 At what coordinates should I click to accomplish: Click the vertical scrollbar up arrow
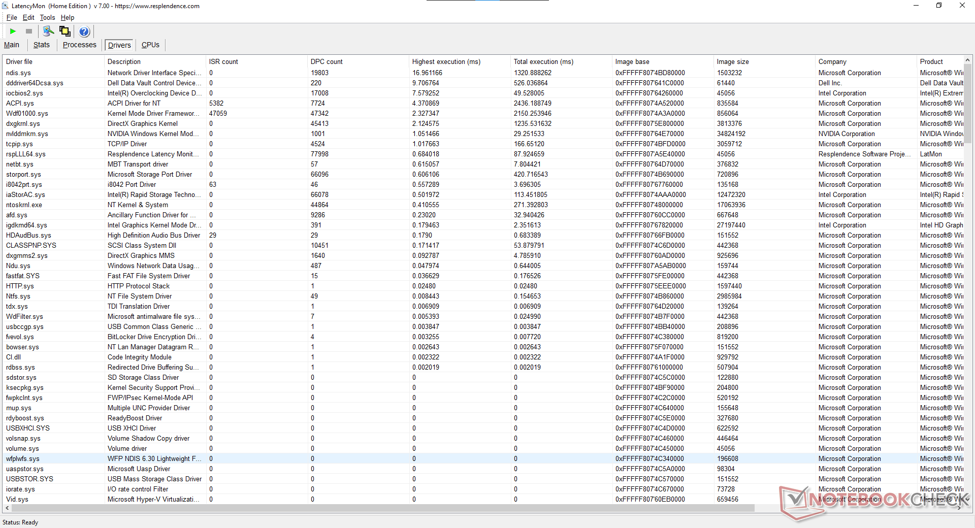point(967,60)
